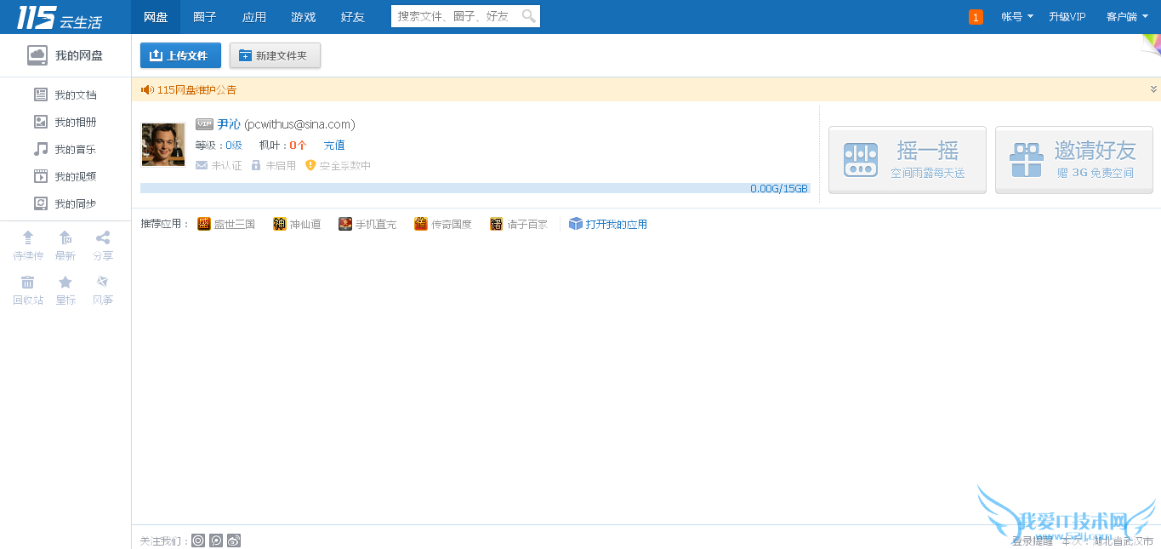Click the username 尹沁 link
The width and height of the screenshot is (1161, 549).
229,124
